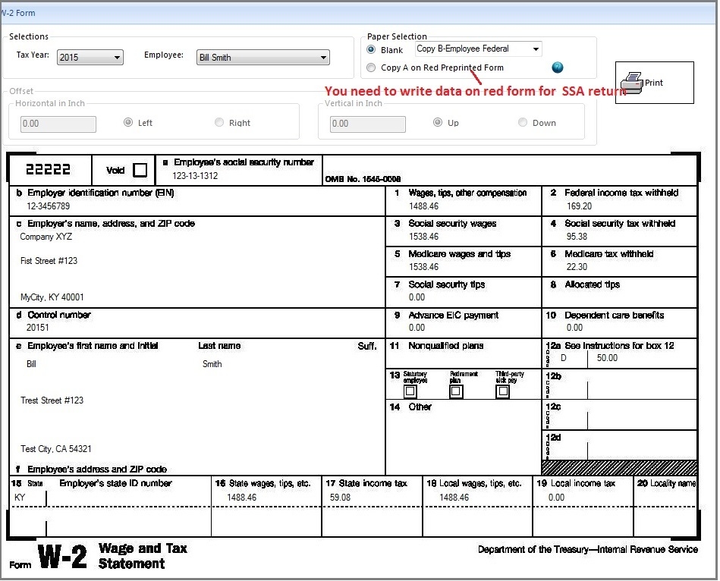
Task: Select the Up vertical offset option
Action: [x=438, y=122]
